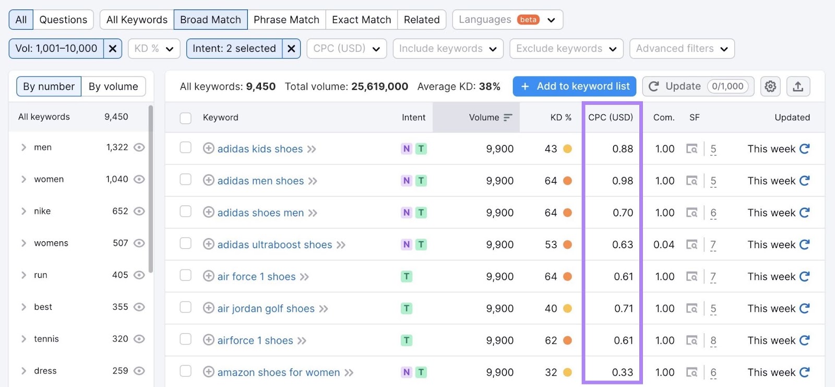The width and height of the screenshot is (835, 387).
Task: Open the Advanced filters dropdown
Action: pos(682,49)
